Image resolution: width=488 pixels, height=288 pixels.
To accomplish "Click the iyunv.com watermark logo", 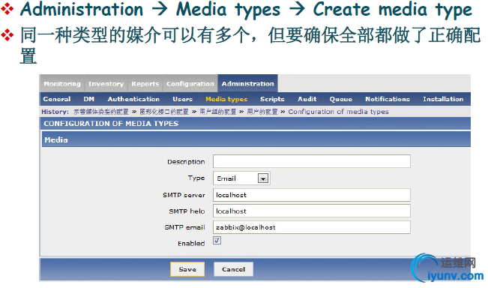I will click(x=447, y=268).
